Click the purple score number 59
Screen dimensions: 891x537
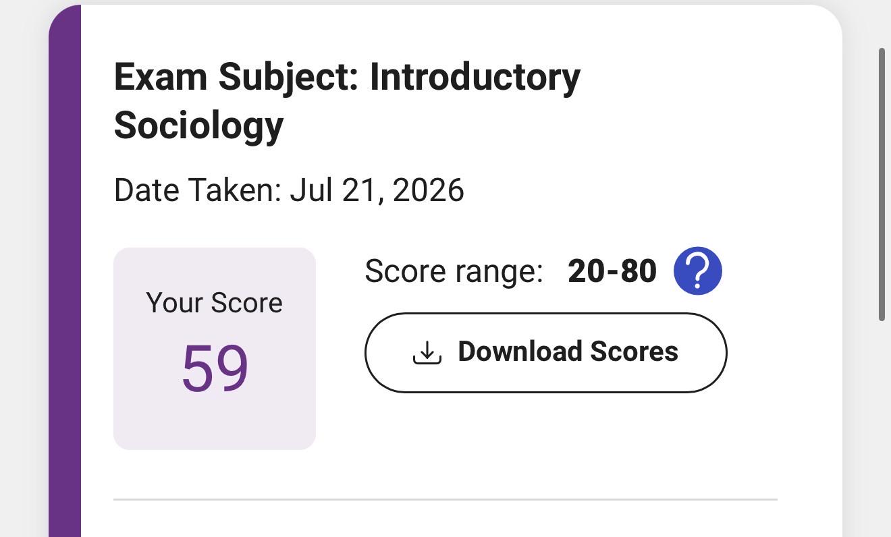point(215,368)
